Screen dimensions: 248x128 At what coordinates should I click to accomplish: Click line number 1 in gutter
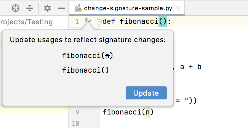point(77,22)
